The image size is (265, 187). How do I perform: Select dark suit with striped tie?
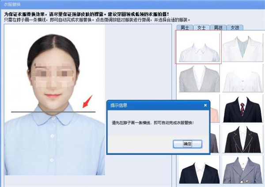pos(242,109)
